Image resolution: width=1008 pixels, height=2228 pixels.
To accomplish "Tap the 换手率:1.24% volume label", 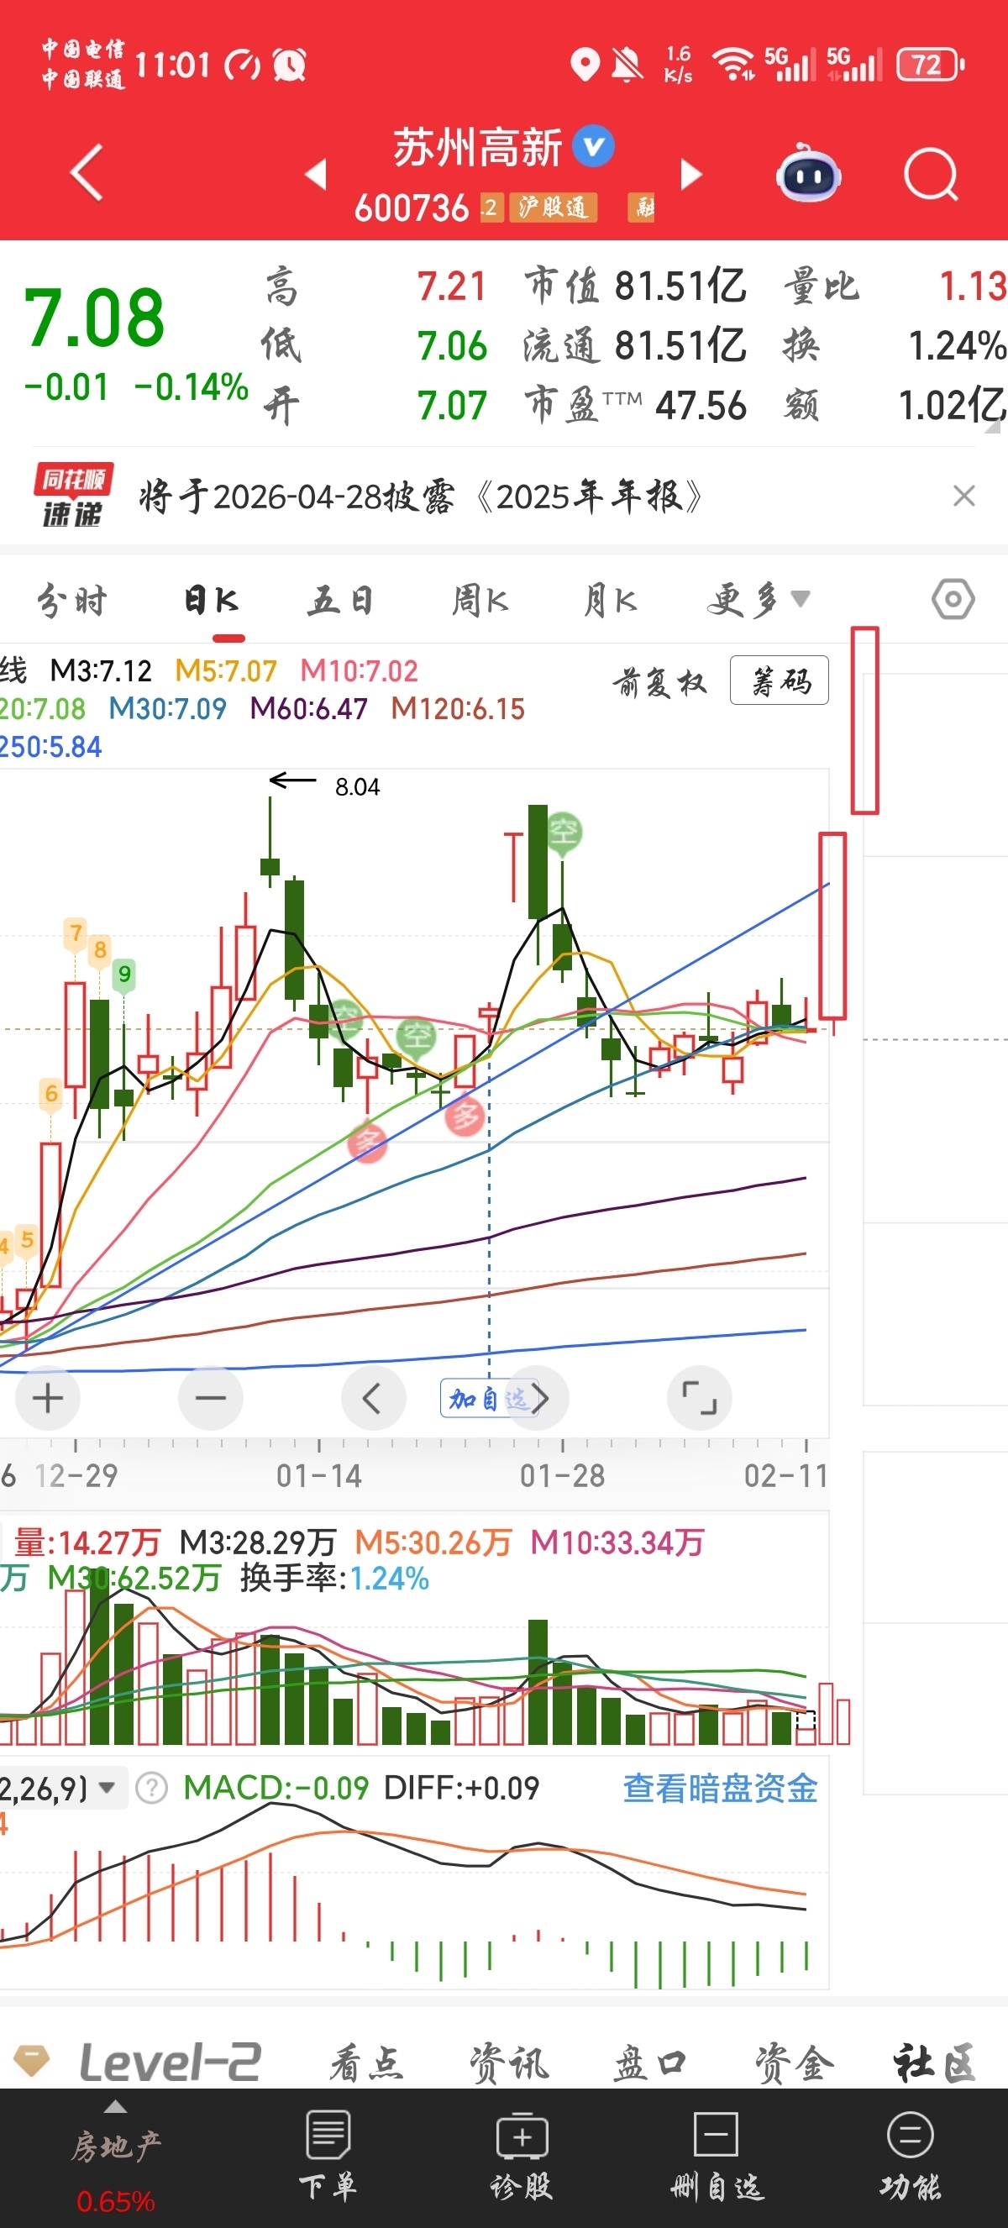I will tap(334, 1579).
